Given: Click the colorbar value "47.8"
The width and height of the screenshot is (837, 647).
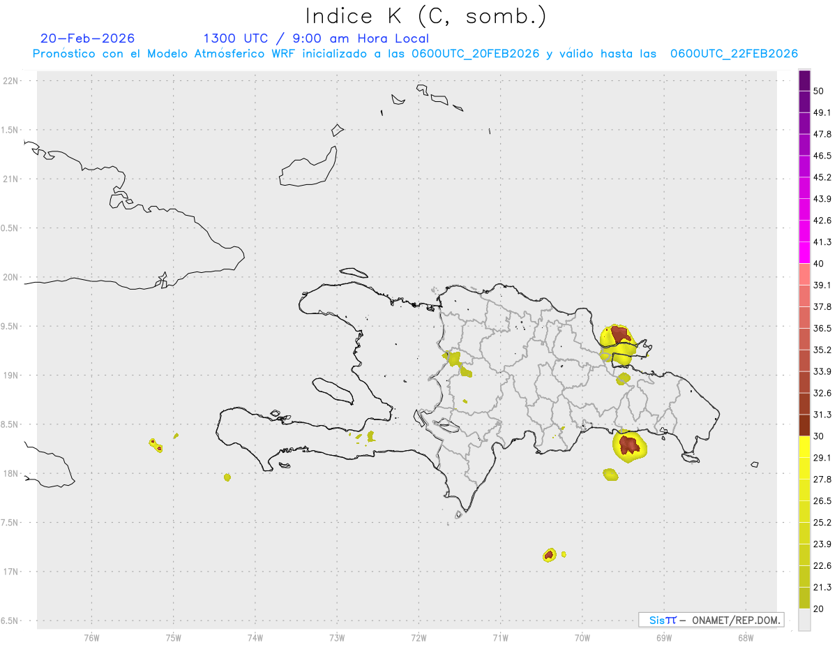Looking at the screenshot, I should coord(822,134).
